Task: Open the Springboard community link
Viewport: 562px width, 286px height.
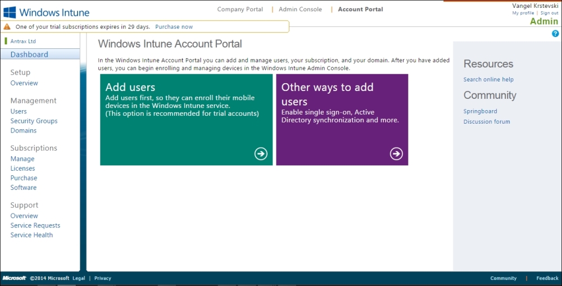Action: pyautogui.click(x=480, y=111)
